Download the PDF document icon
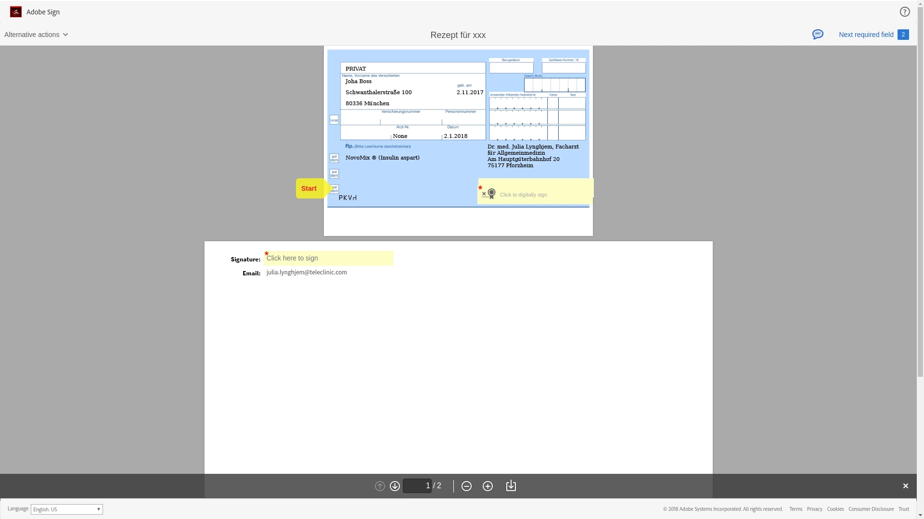Viewport: 924px width, 519px height. point(511,486)
